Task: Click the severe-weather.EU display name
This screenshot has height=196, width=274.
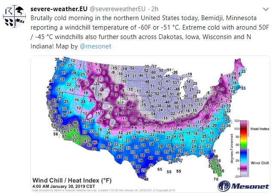Action: (59, 9)
